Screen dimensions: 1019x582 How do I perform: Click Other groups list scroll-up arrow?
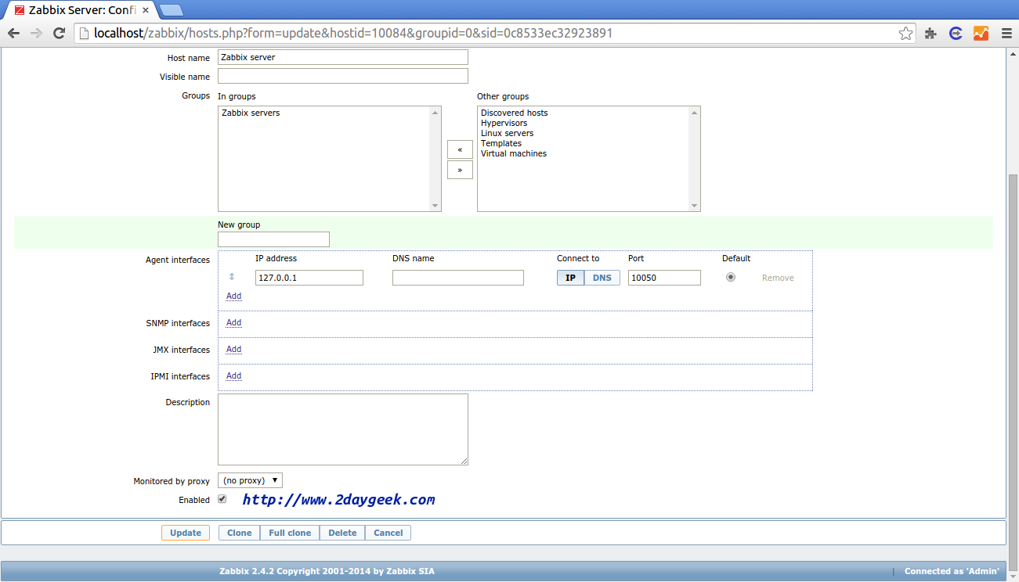click(x=694, y=113)
